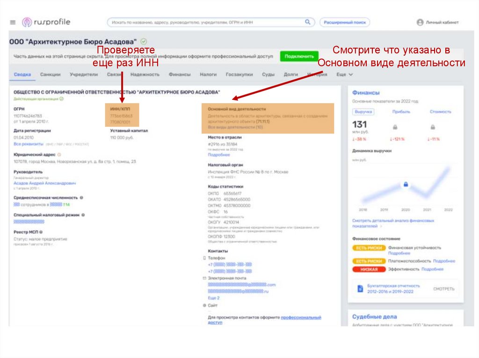Expand the Еще dropdown menu
The width and height of the screenshot is (479, 358).
coord(344,74)
